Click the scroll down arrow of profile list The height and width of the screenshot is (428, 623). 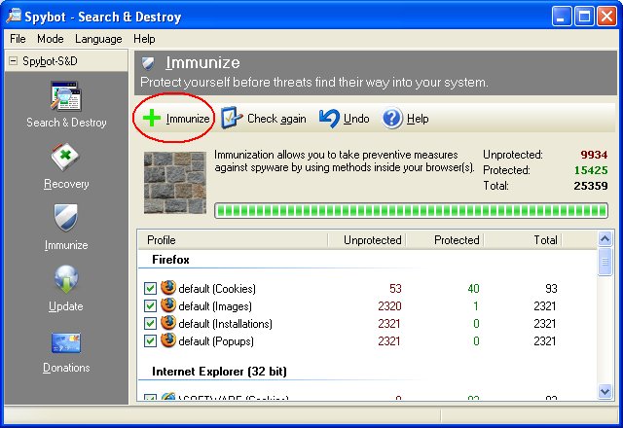coord(605,391)
